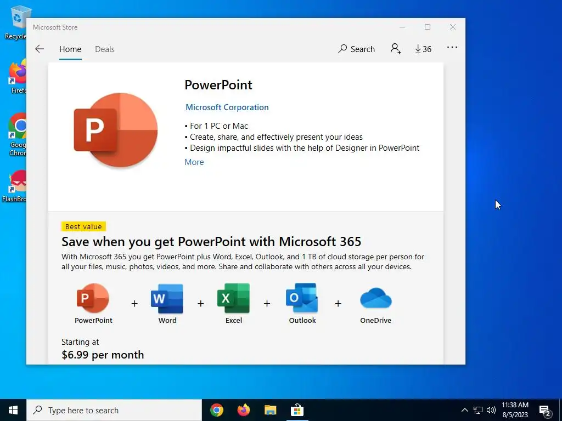
Task: Click the yellow Best value badge
Action: coord(83,226)
